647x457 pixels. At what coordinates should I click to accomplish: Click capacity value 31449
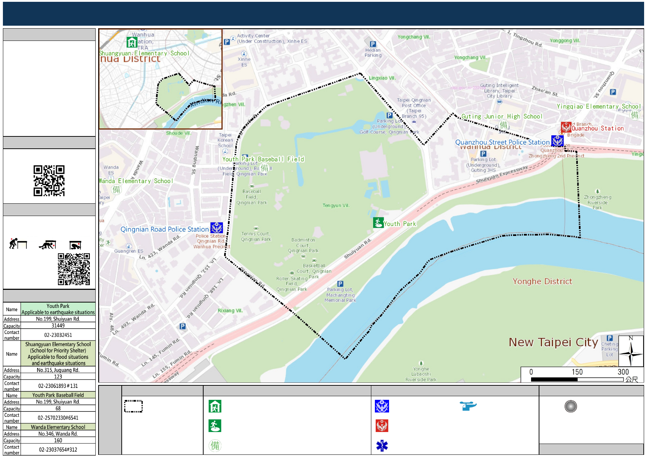(x=58, y=326)
